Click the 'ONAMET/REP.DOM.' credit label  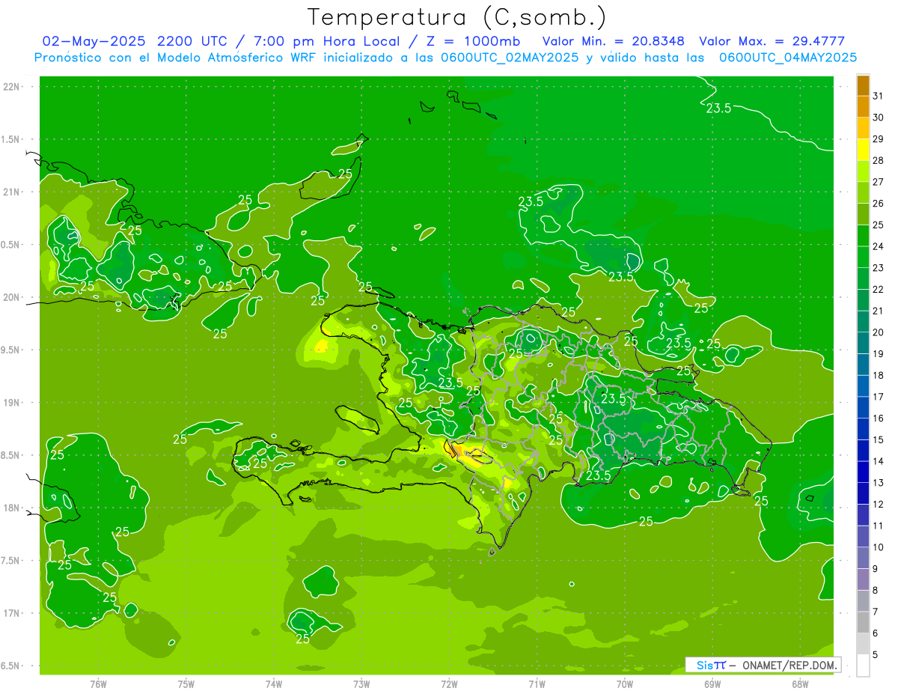(788, 665)
